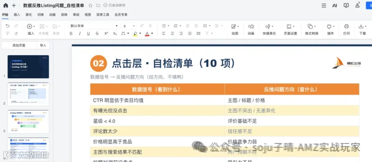Screen dimensions: 372x162
Task: Redo the last action
Action: (16, 26)
